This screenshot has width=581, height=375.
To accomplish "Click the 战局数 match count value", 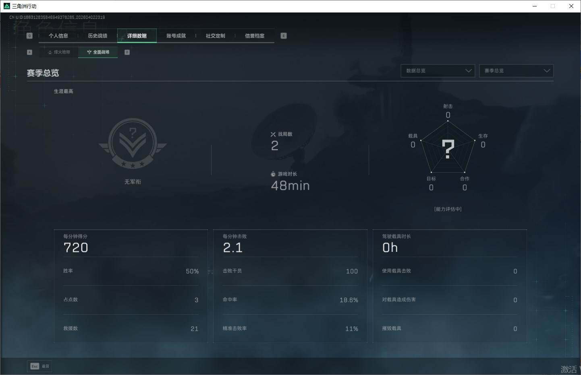I will [x=275, y=146].
